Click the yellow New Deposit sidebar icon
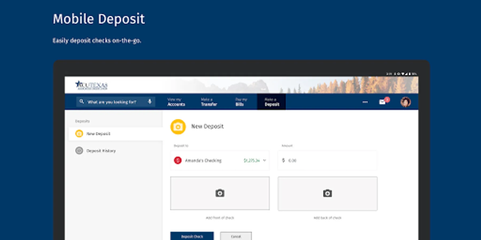The width and height of the screenshot is (481, 240). tap(79, 134)
